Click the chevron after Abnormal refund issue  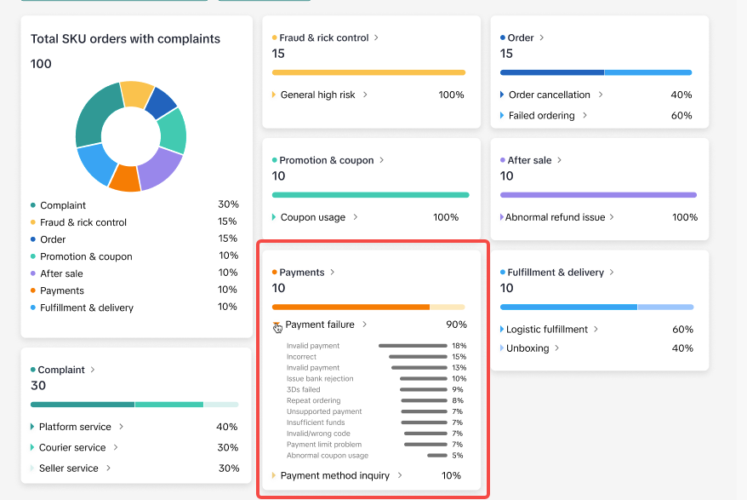(612, 217)
